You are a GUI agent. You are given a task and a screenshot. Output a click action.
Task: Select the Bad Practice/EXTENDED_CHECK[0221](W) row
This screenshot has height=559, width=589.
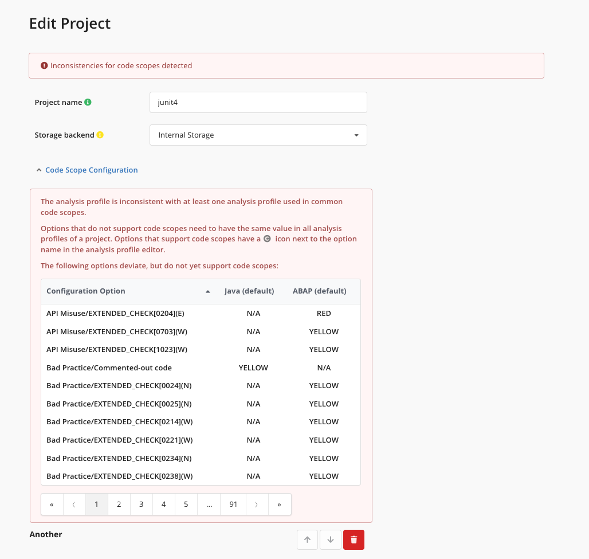click(x=201, y=440)
